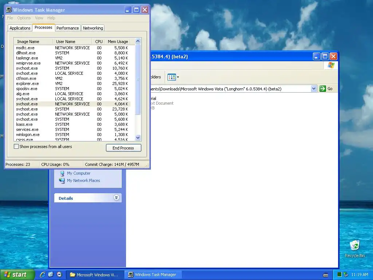Select the dllhost.exe process row
The image size is (373, 280).
click(72, 53)
